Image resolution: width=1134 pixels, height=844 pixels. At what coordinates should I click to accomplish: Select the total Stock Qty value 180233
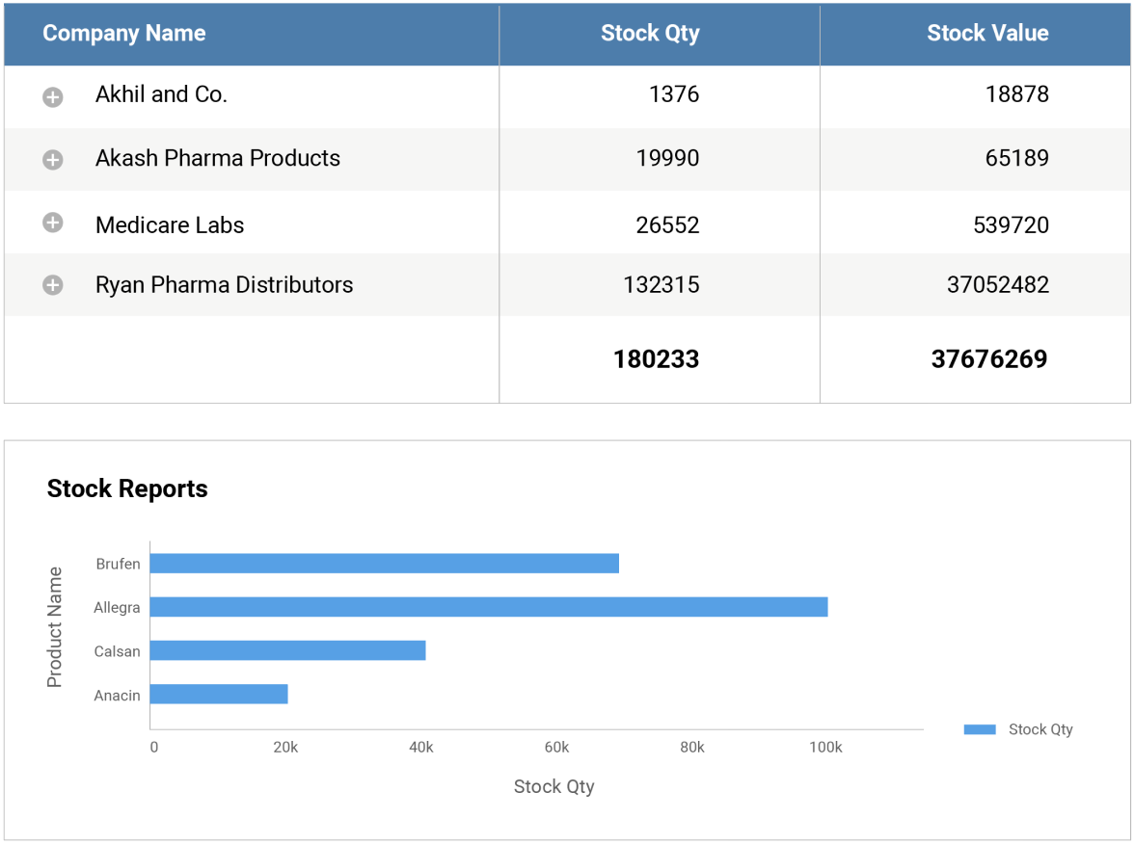coord(659,358)
